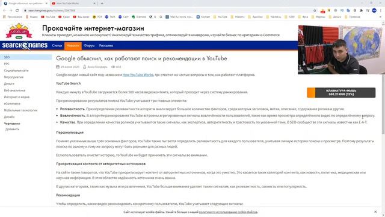Close the How YouTube Works tab
385x217 pixels.
94,4
